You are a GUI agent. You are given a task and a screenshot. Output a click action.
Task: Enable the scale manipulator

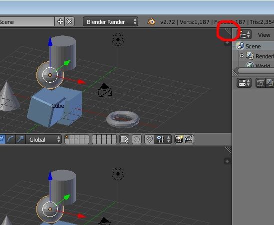[x=21, y=139]
